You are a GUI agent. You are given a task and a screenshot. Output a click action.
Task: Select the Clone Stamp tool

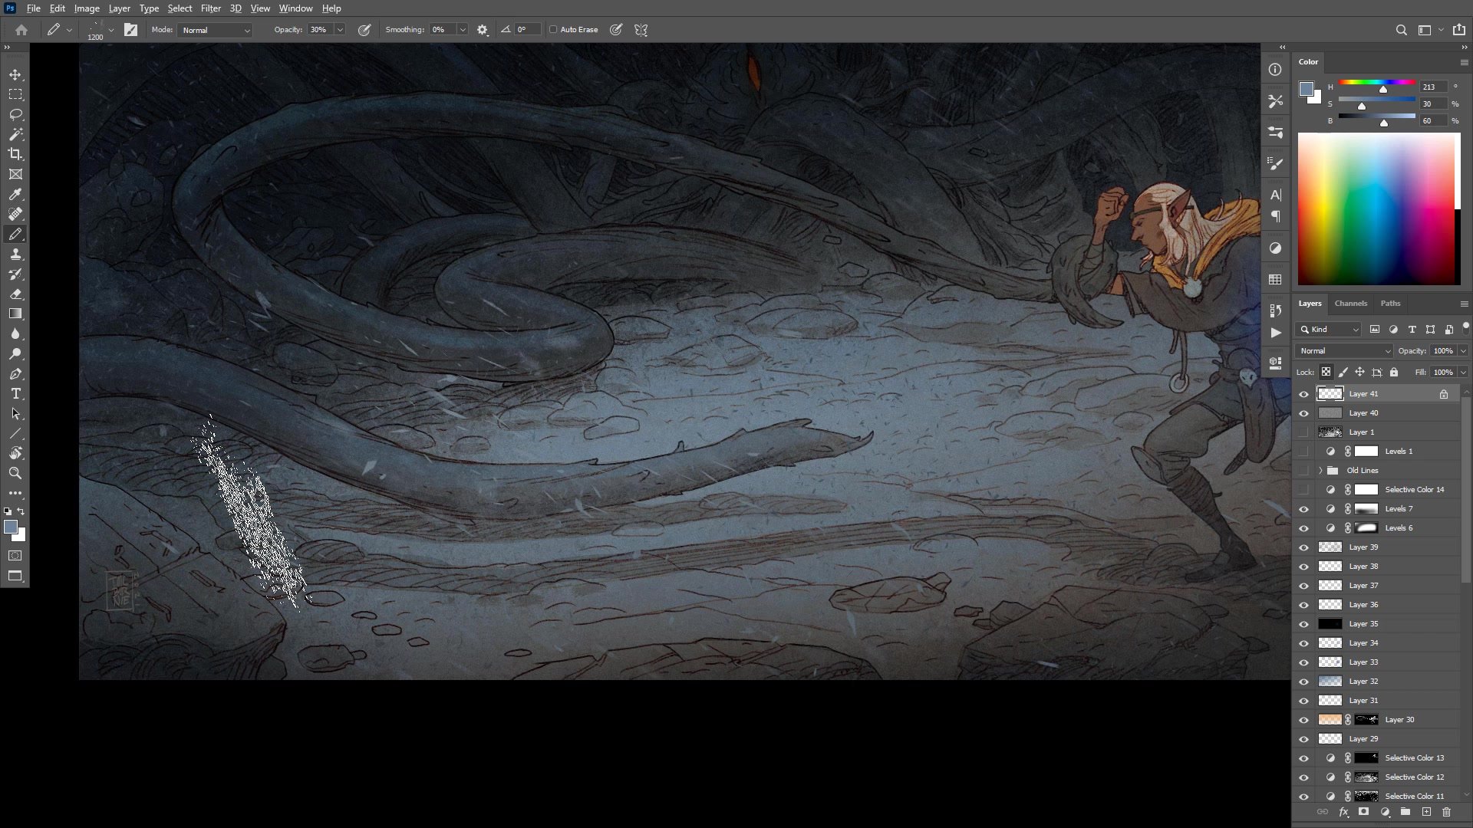pyautogui.click(x=15, y=254)
